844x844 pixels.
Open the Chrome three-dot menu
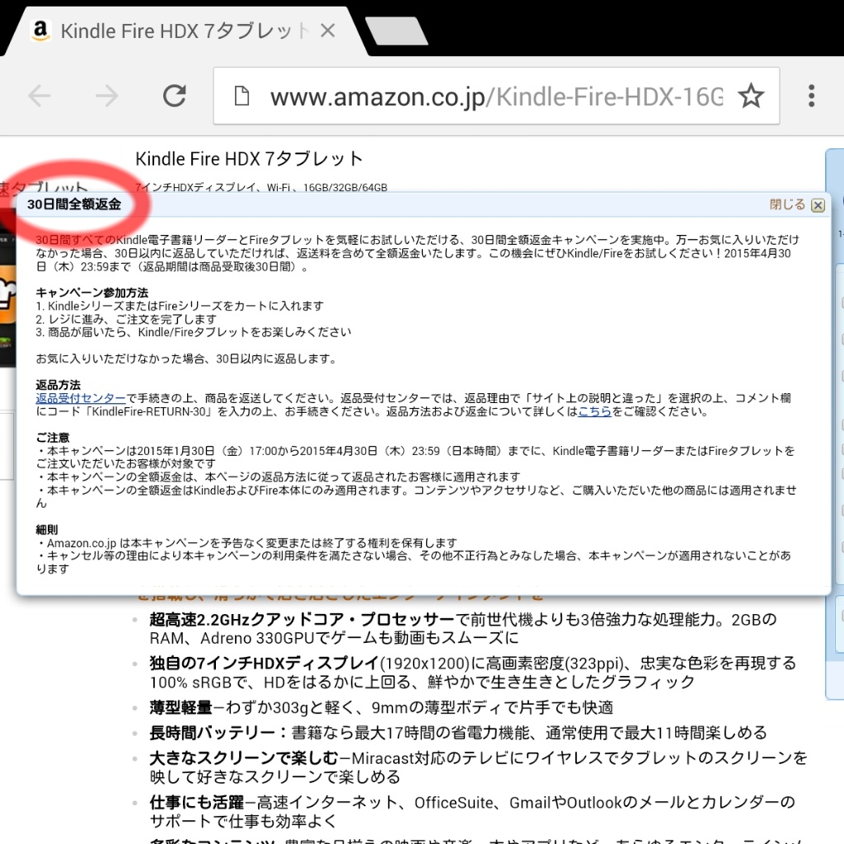tap(811, 96)
